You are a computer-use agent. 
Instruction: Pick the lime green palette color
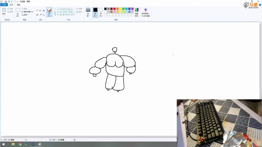pos(123,12)
